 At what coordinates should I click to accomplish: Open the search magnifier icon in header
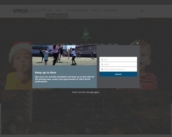tap(142, 11)
